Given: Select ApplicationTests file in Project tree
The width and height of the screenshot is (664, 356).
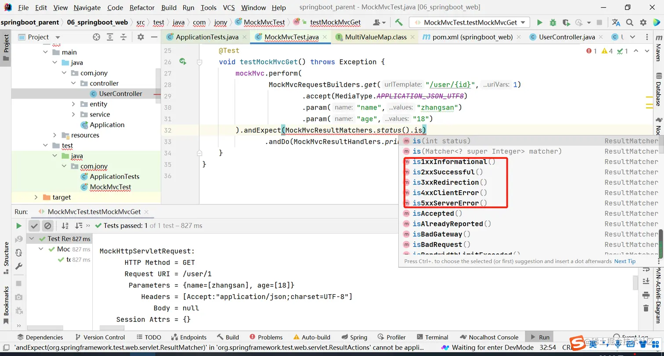Looking at the screenshot, I should click(114, 176).
